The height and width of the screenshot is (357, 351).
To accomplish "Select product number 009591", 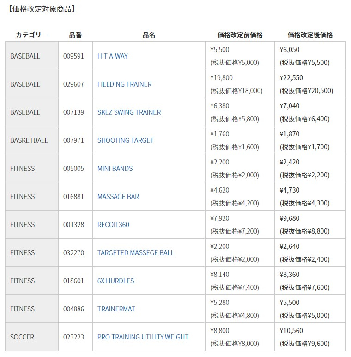I will pos(73,56).
